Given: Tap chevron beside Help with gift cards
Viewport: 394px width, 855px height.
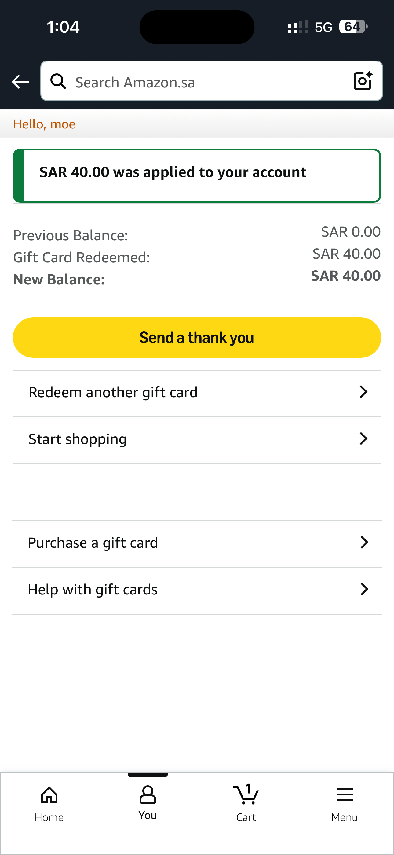Looking at the screenshot, I should pos(364,589).
